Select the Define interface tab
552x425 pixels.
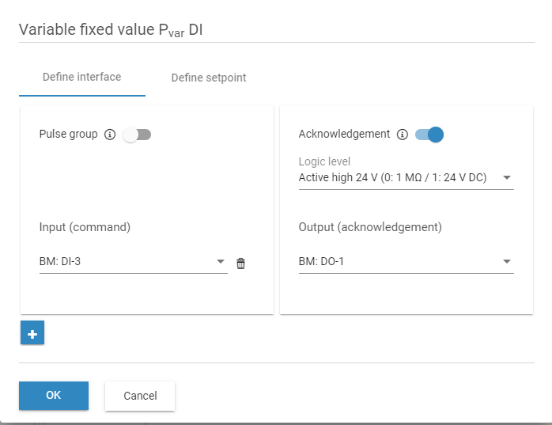pos(82,78)
